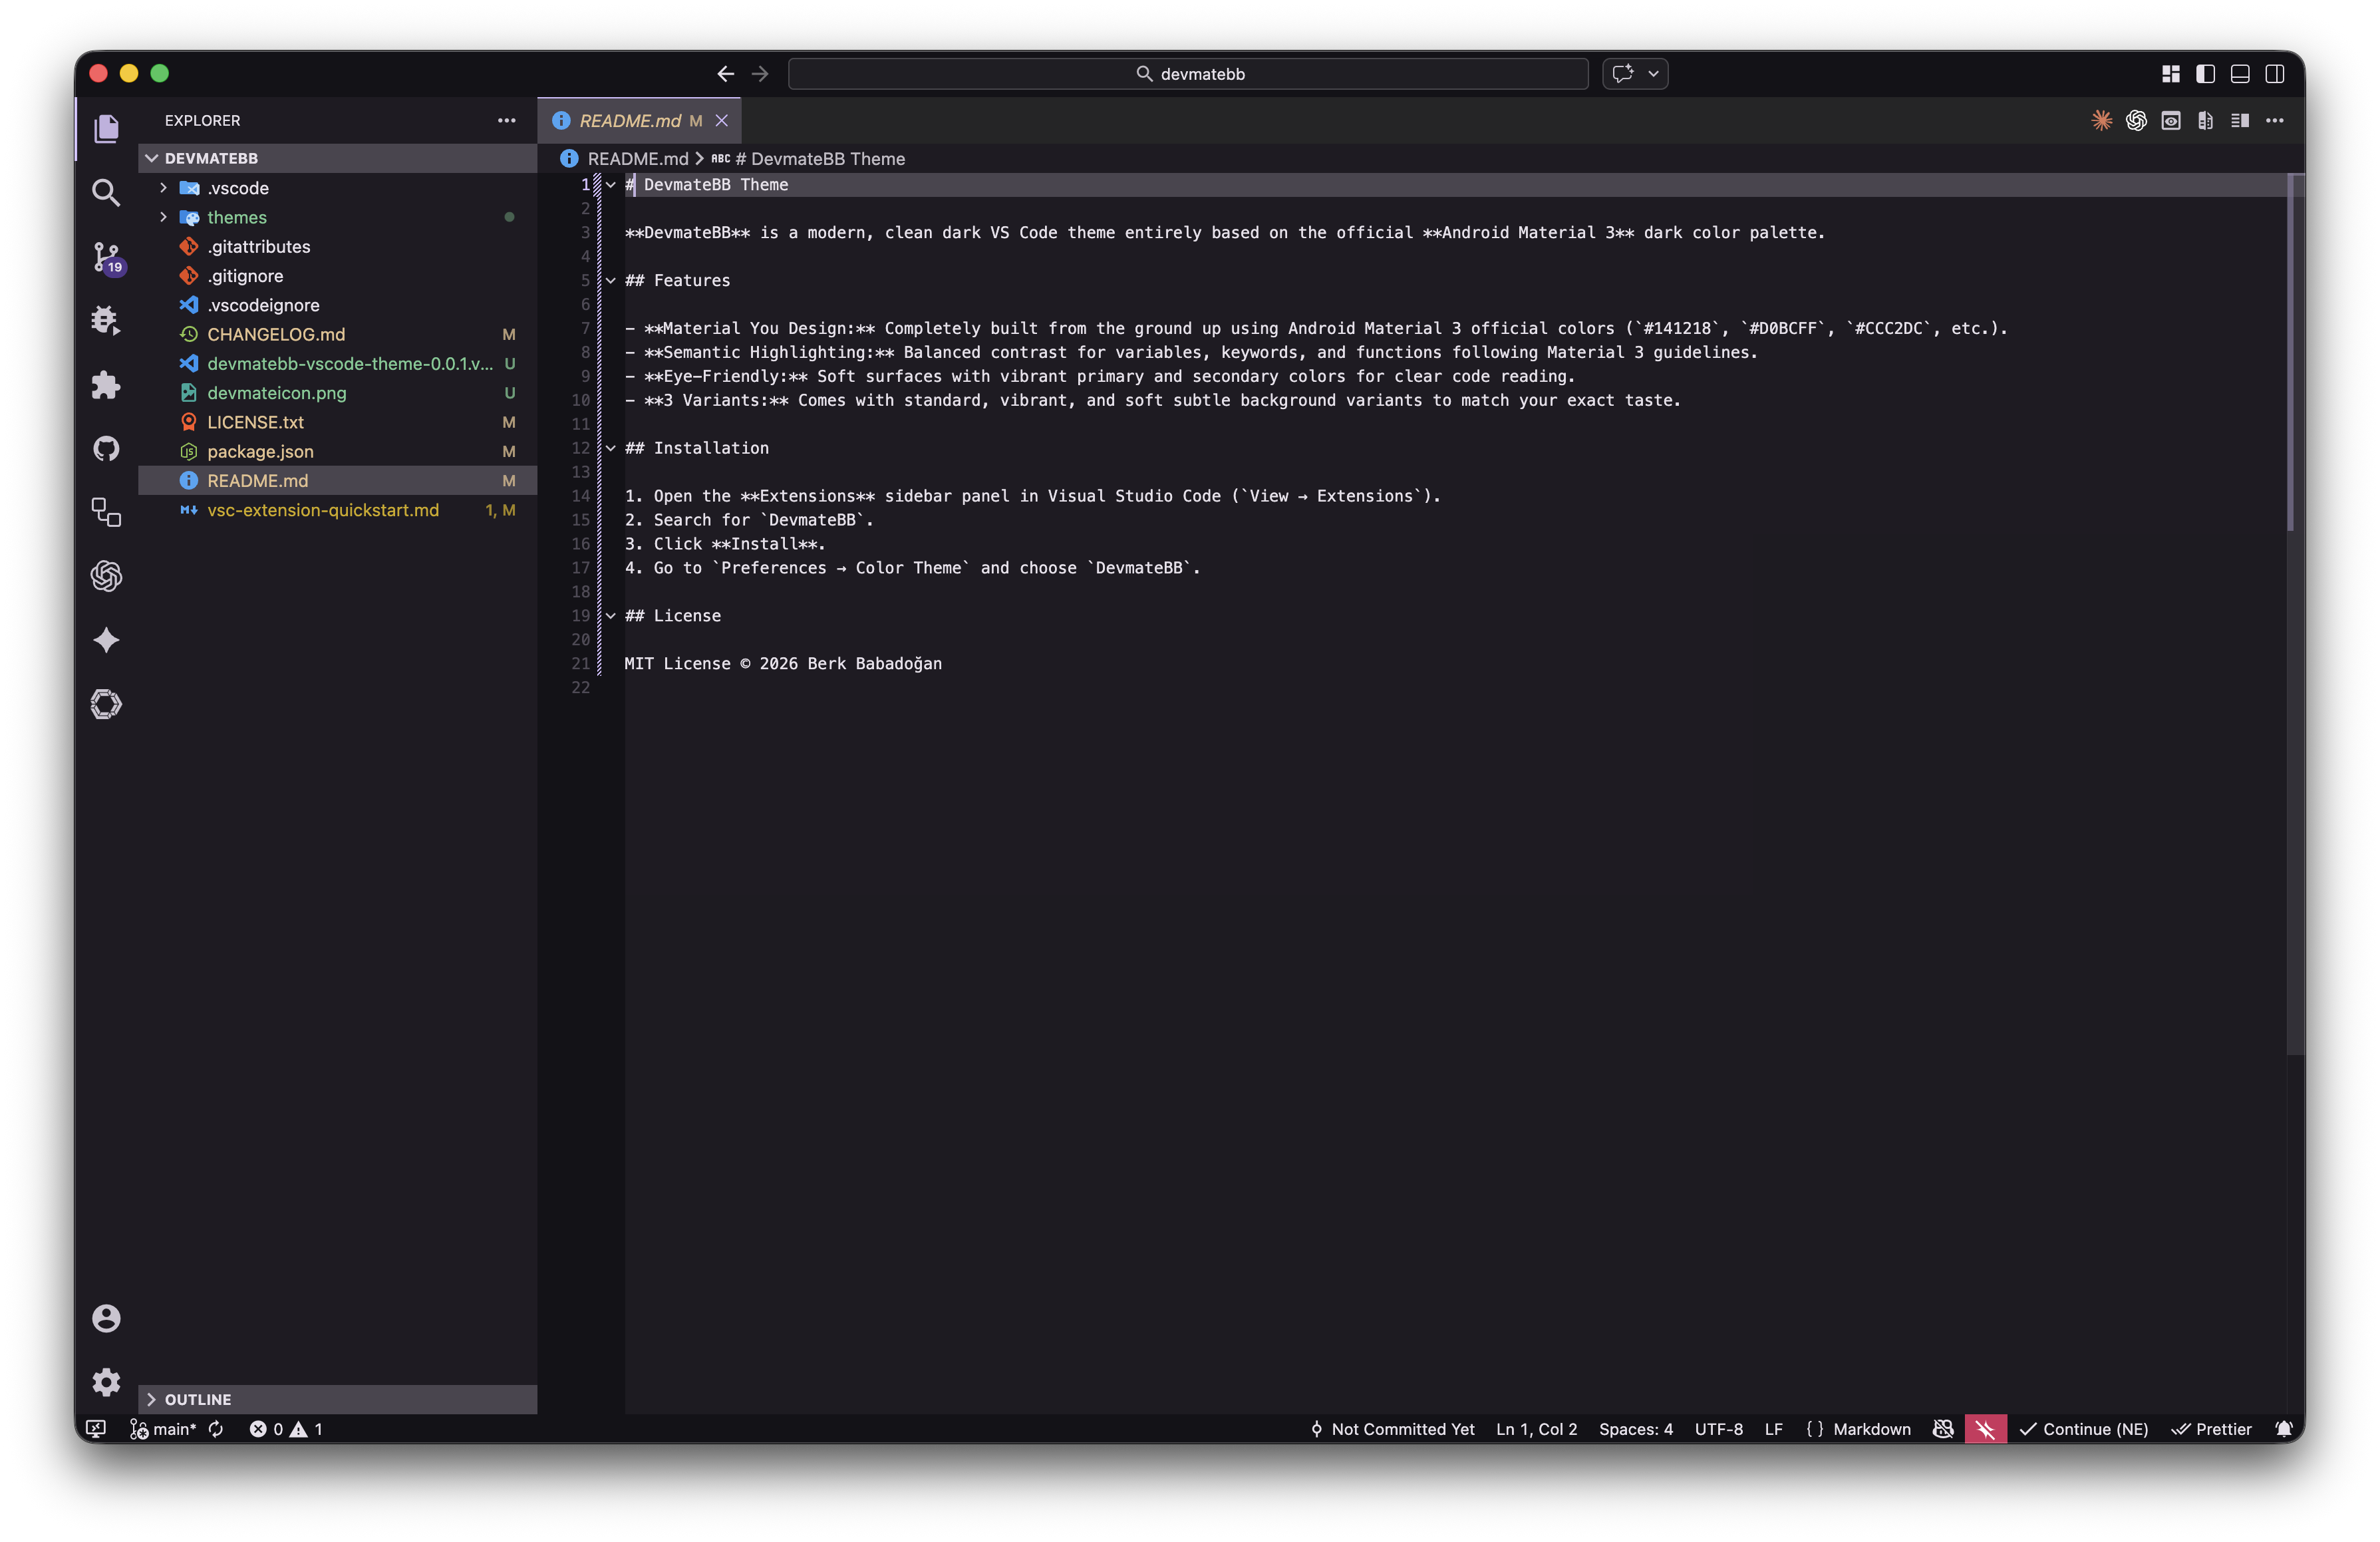This screenshot has height=1542, width=2380.
Task: Open the Search sidebar
Action: (106, 192)
